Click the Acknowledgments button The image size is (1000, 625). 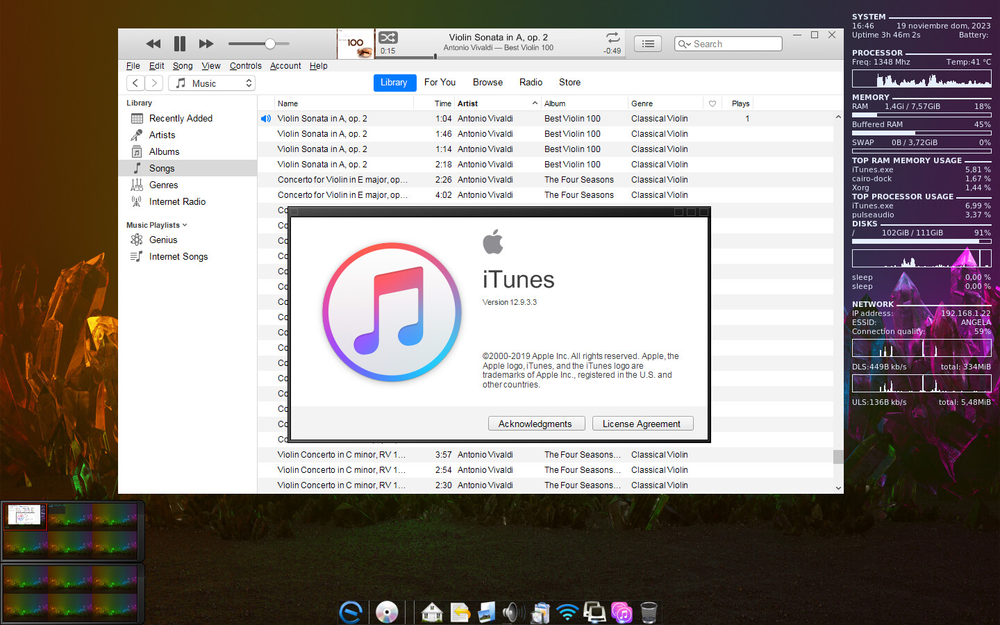536,424
